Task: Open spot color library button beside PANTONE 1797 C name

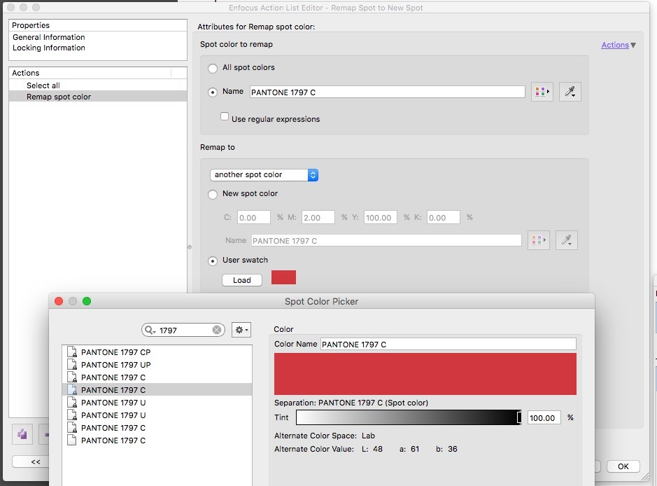Action: coord(542,92)
